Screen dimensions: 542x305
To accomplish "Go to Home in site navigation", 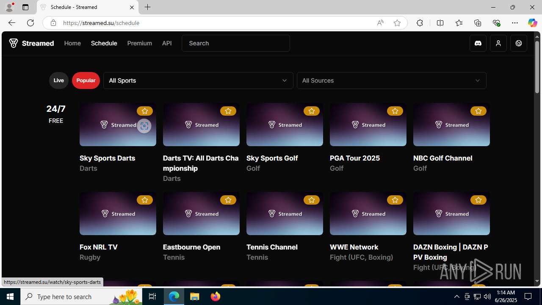I will click(72, 43).
